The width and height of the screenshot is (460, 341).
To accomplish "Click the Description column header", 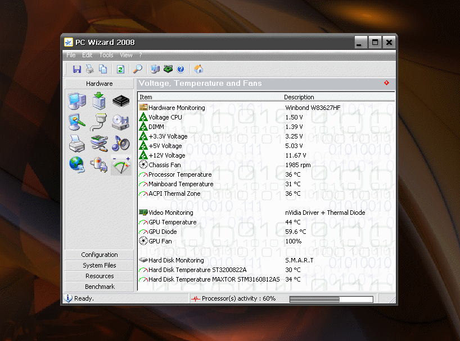I will (x=299, y=97).
